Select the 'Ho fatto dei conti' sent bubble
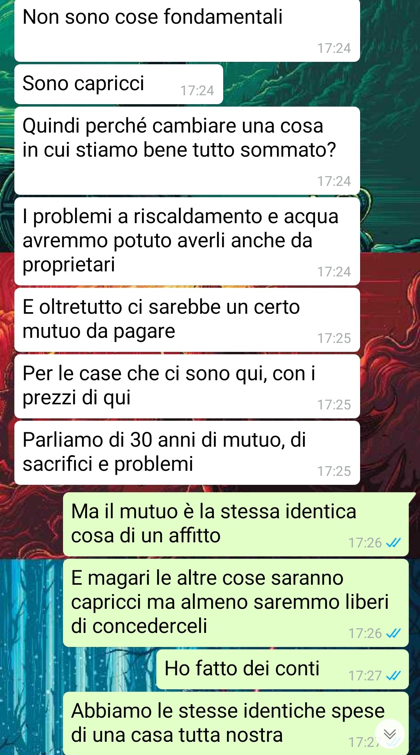Screen dimensions: 420x755 tap(282, 669)
